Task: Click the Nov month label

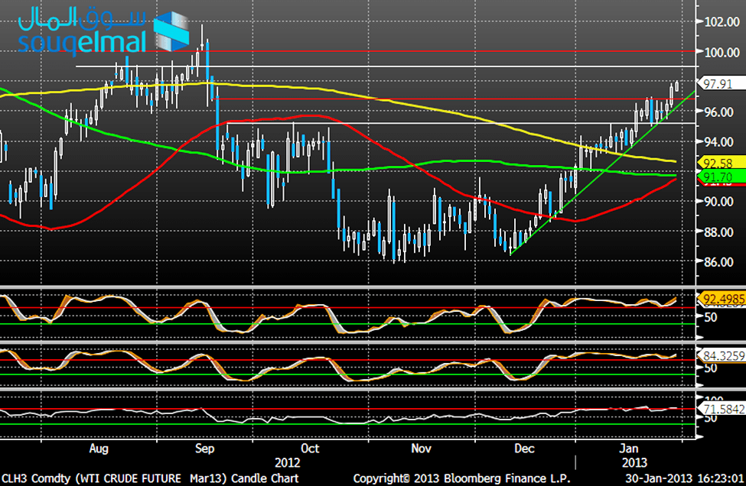Action: (x=421, y=449)
